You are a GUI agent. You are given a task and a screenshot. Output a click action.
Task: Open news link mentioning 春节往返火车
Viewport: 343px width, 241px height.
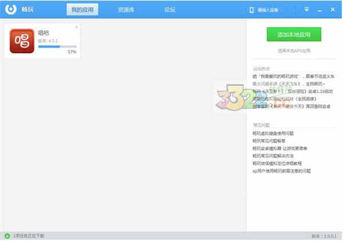pyautogui.click(x=293, y=76)
